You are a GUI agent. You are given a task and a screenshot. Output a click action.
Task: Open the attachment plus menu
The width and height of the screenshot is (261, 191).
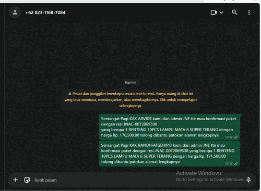16,180
